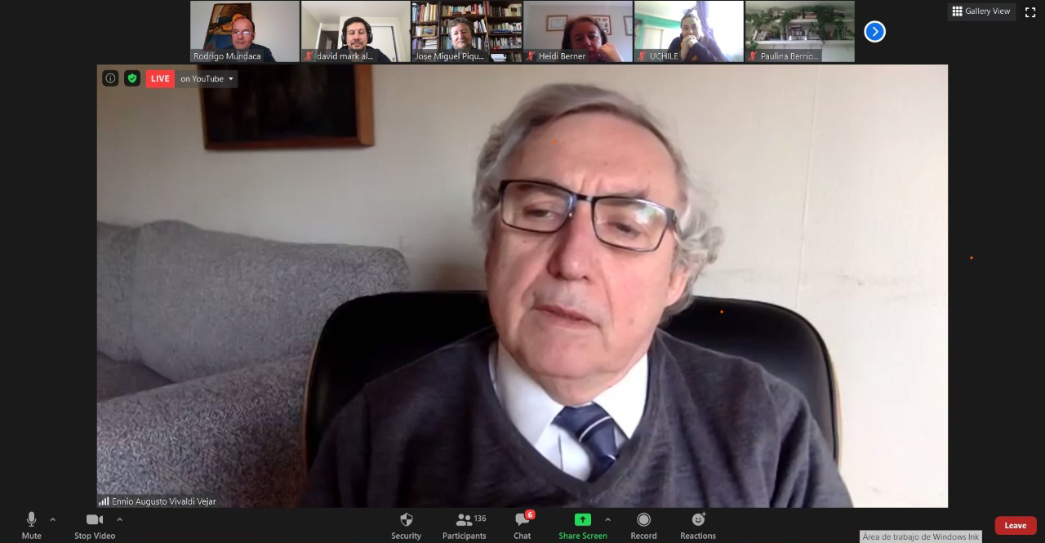
Task: Open the Security options
Action: [x=406, y=525]
